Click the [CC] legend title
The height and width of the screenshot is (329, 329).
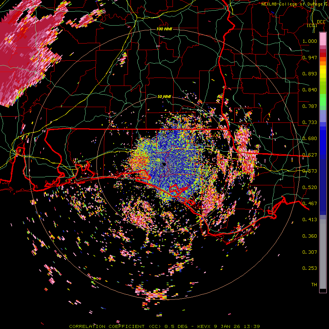[x=312, y=26]
